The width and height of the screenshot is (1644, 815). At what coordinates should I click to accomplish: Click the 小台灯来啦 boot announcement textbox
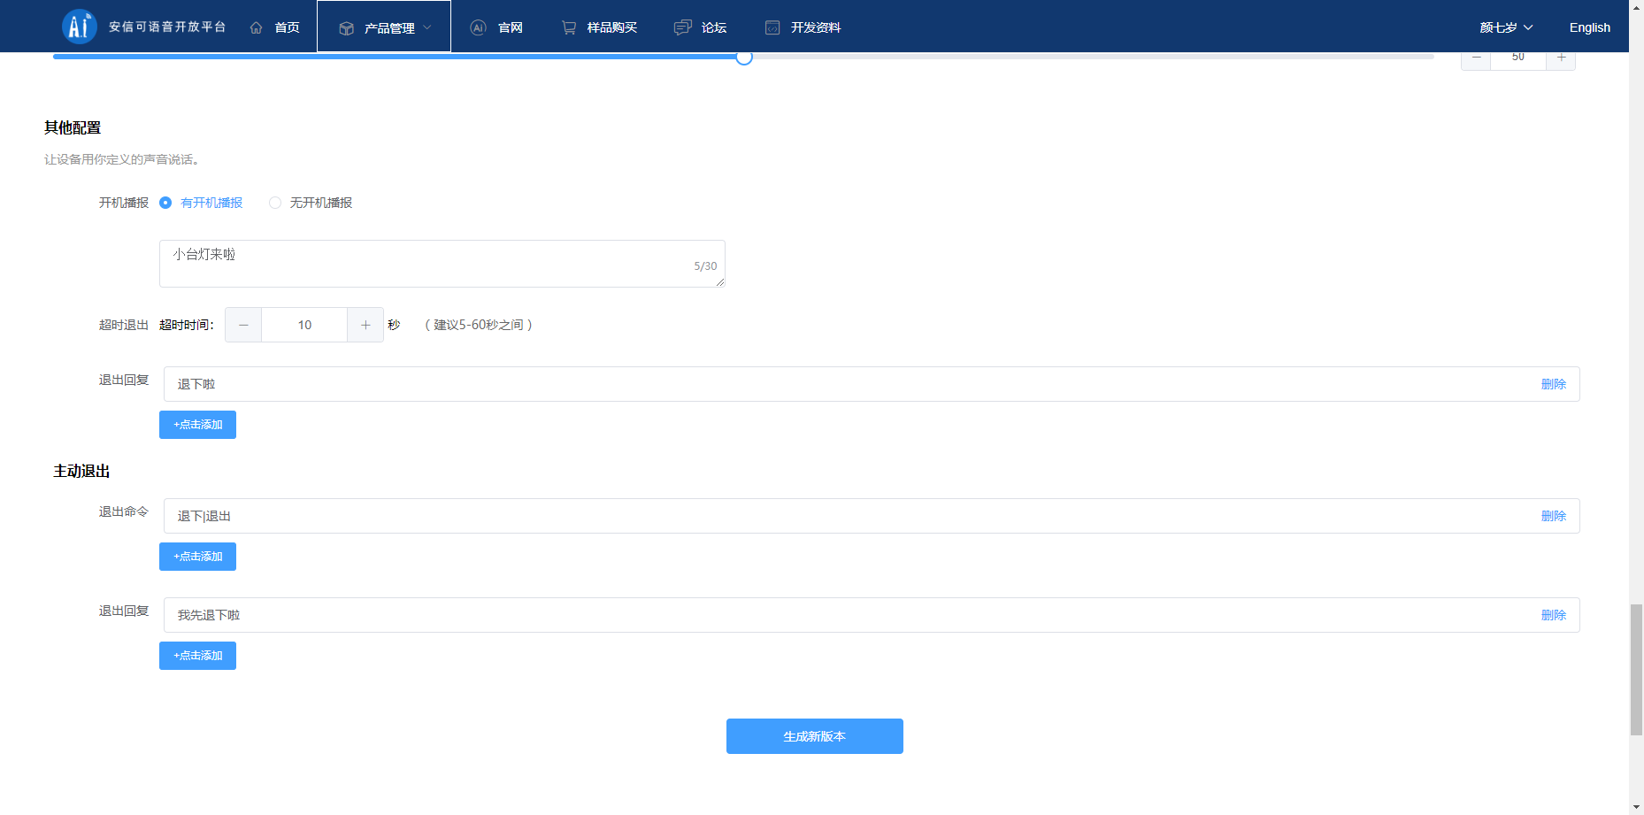442,264
